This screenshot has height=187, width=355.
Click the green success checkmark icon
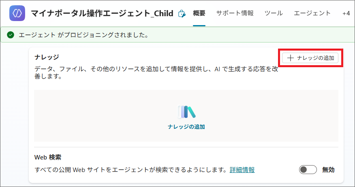click(11, 35)
